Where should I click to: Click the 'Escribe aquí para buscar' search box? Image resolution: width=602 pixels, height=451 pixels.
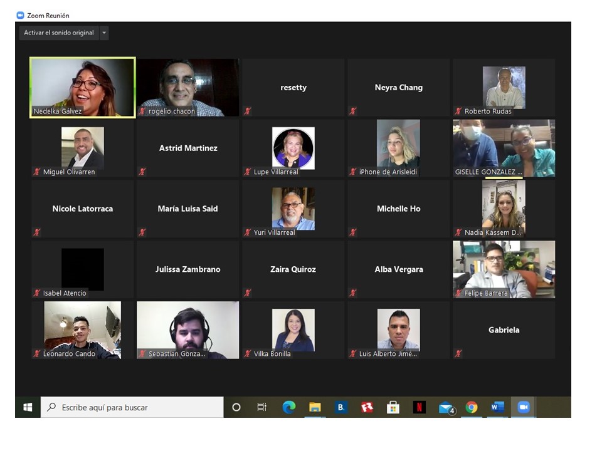[x=132, y=407]
